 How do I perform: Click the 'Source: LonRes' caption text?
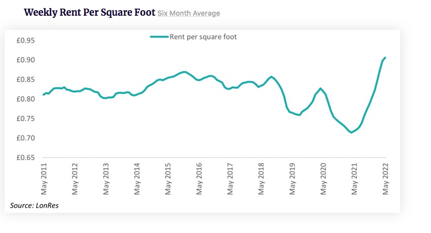pyautogui.click(x=31, y=205)
